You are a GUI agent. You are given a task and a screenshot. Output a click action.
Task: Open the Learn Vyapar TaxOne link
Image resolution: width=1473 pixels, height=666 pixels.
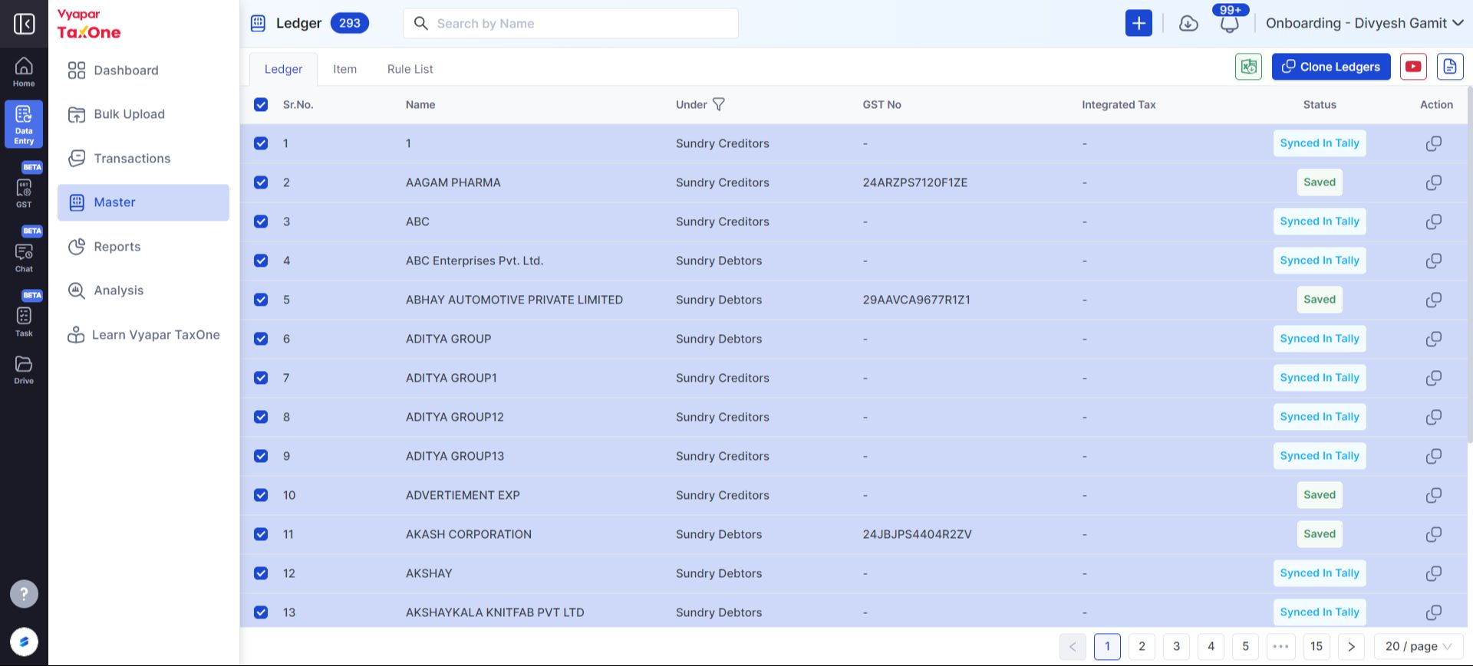143,335
